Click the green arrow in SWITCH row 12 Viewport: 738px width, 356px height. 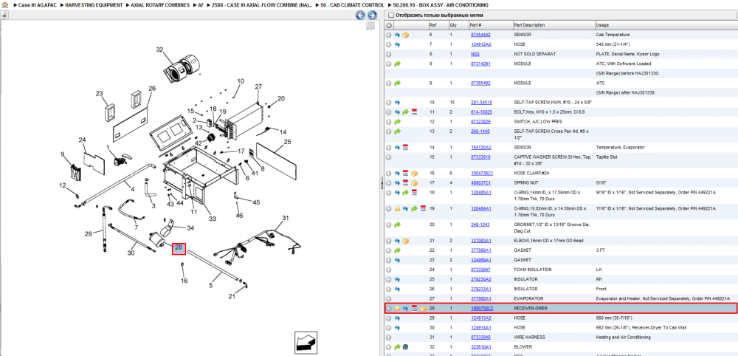point(397,121)
